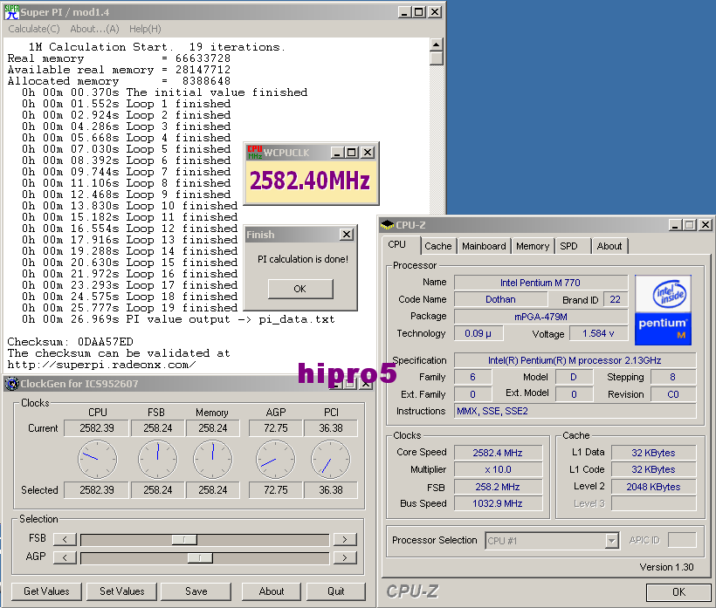Click the WCPUCLK title bar icon

pos(255,153)
